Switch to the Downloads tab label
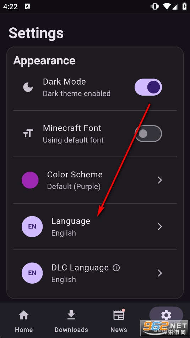The height and width of the screenshot is (338, 190). [71, 330]
